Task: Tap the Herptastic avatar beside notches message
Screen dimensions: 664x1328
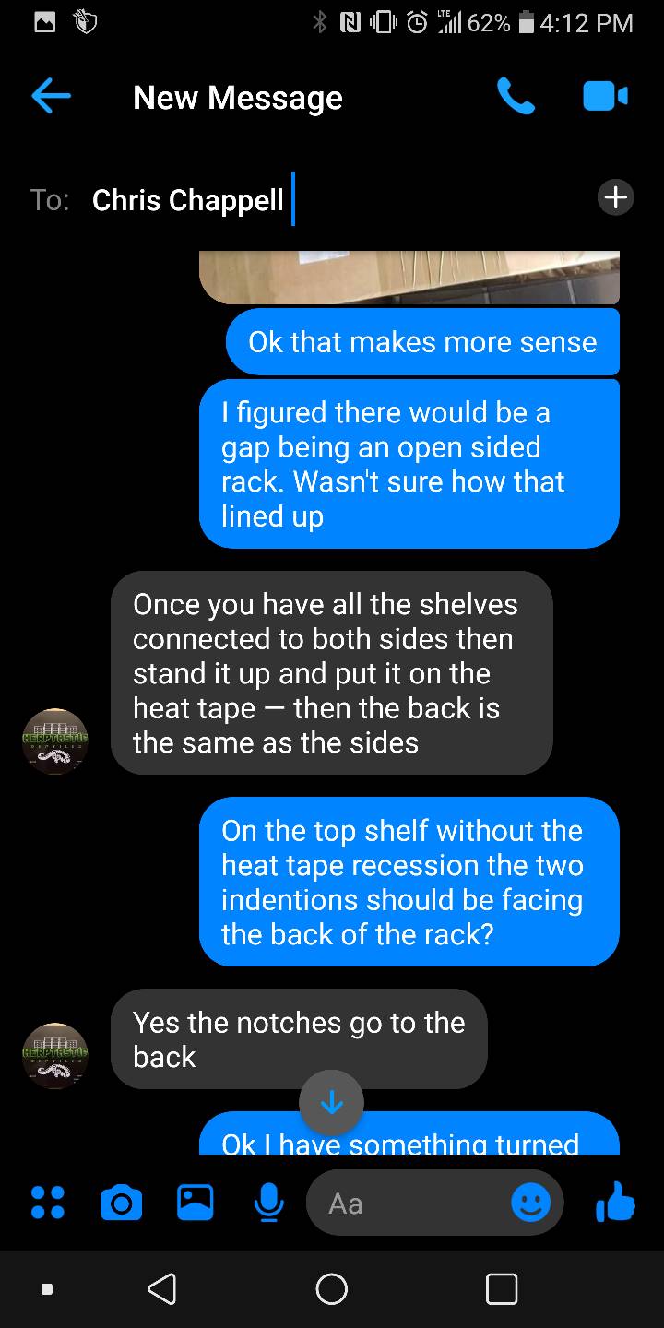Action: (55, 1056)
